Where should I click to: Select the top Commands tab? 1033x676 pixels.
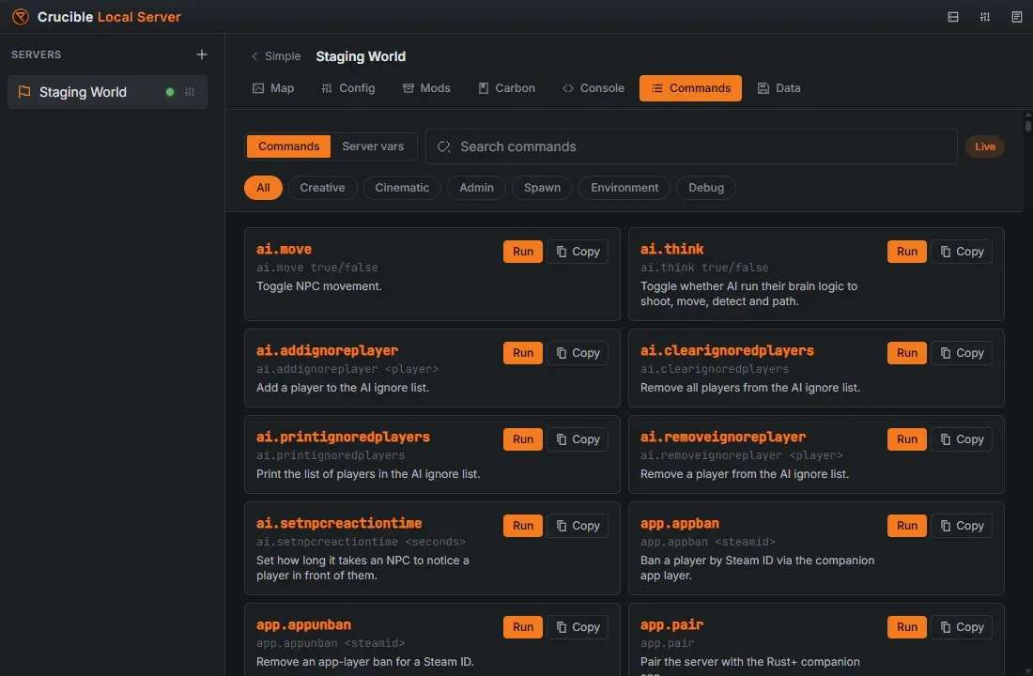point(690,87)
